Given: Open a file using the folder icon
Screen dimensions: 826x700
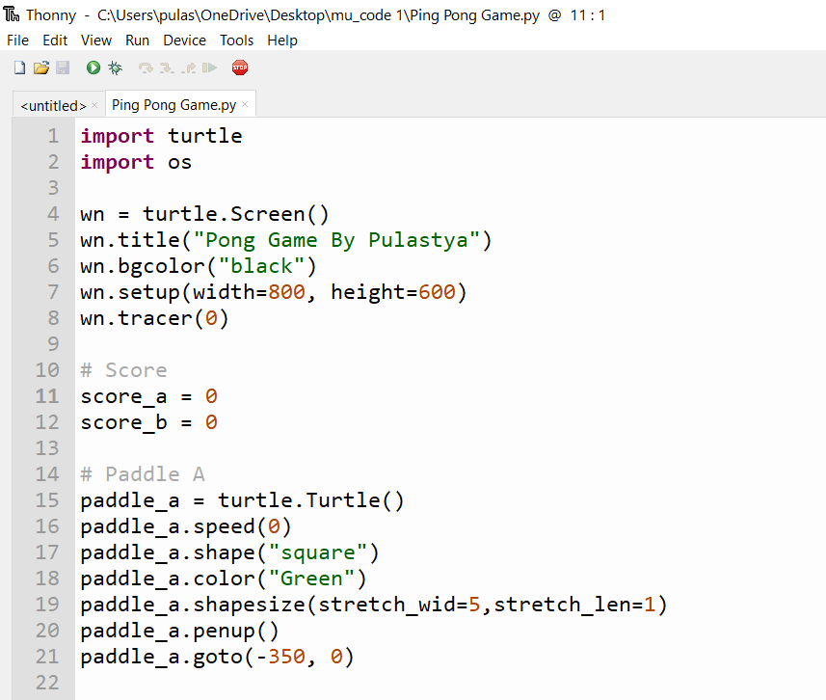Looking at the screenshot, I should click(x=41, y=67).
